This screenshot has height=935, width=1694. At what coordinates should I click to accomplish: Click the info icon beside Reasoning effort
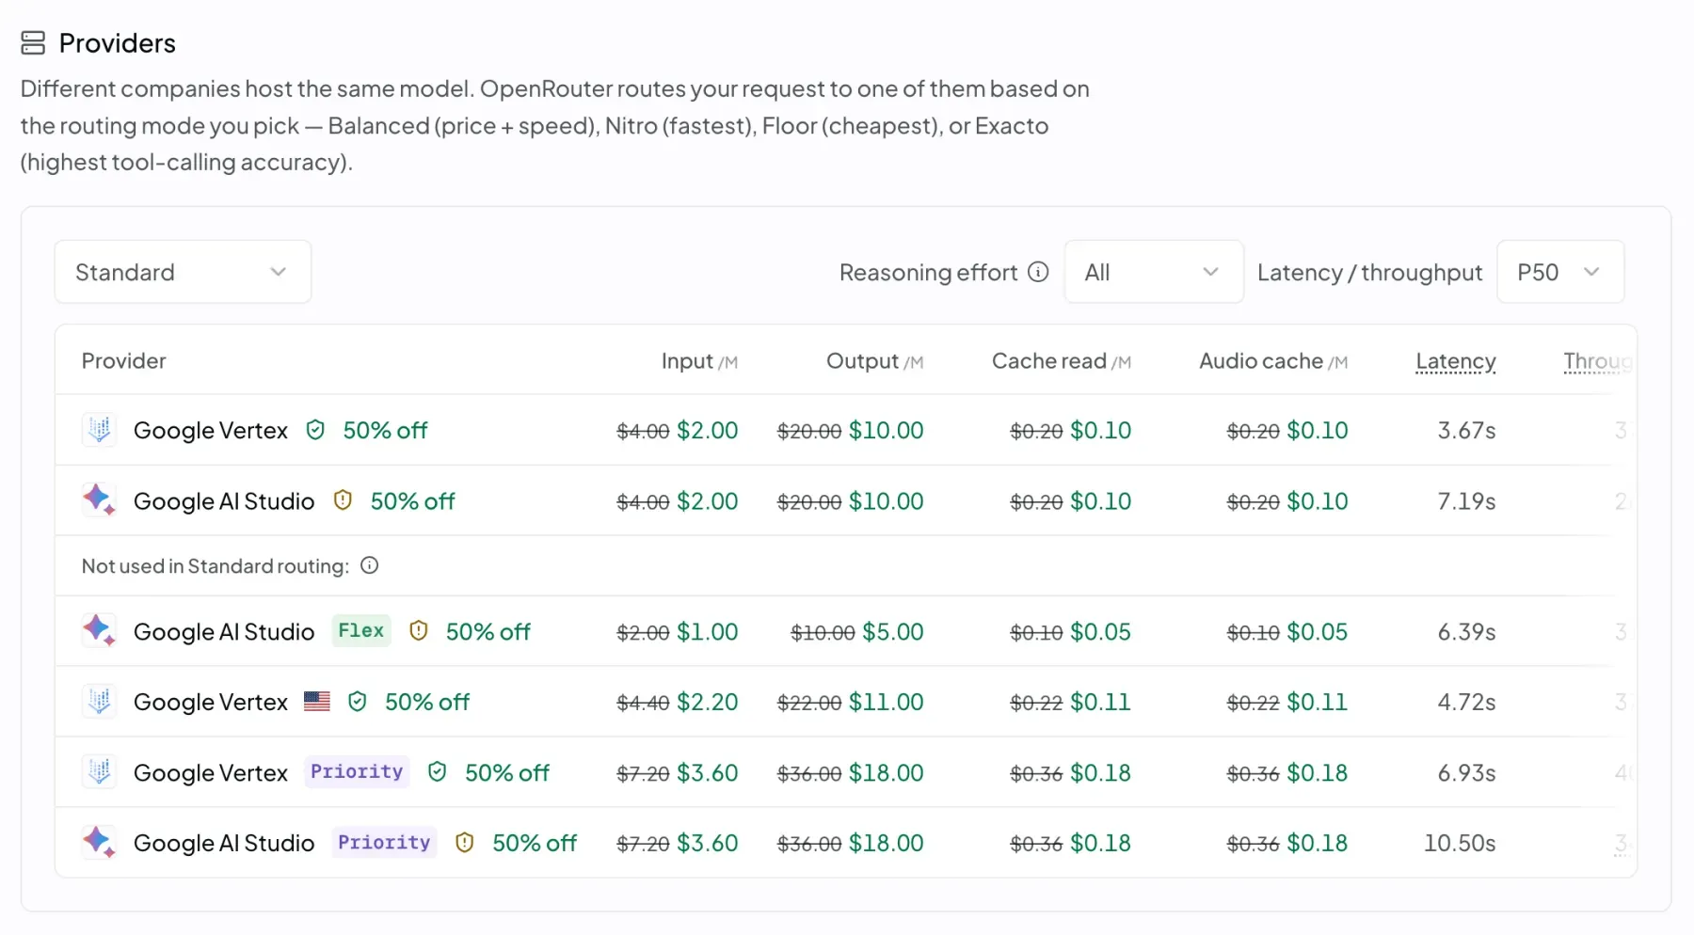[1038, 272]
